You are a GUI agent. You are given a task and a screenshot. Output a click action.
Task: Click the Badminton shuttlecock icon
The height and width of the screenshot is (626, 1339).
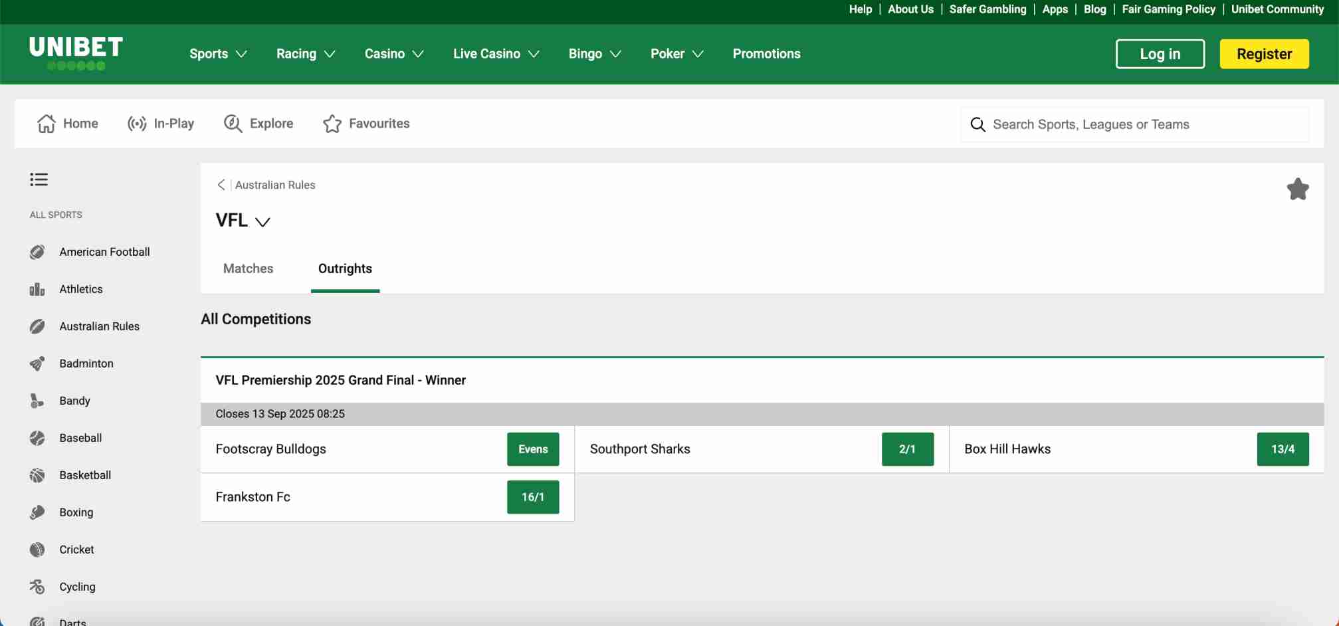point(37,364)
